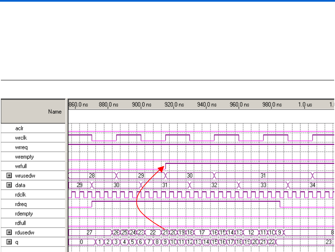Expand the data signal bus

(x=9, y=185)
